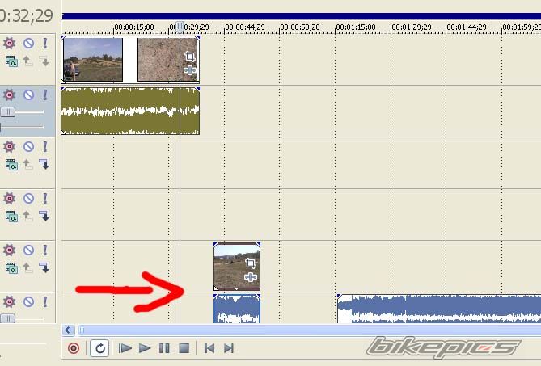541x366 pixels.
Task: Open Event FX on the top track's clip
Action: tap(190, 70)
